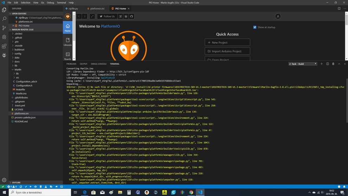Click PlatformIO Upload arrow in status bar

coord(31,186)
